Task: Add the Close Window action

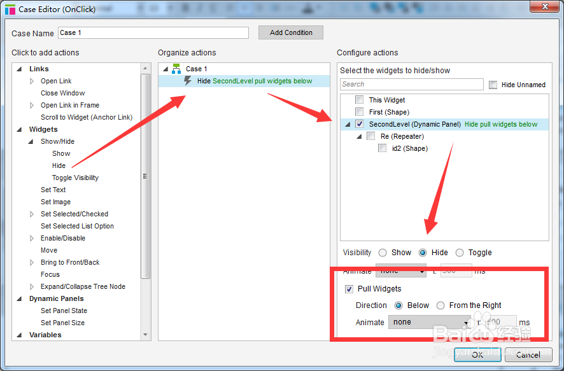Action: pyautogui.click(x=62, y=93)
